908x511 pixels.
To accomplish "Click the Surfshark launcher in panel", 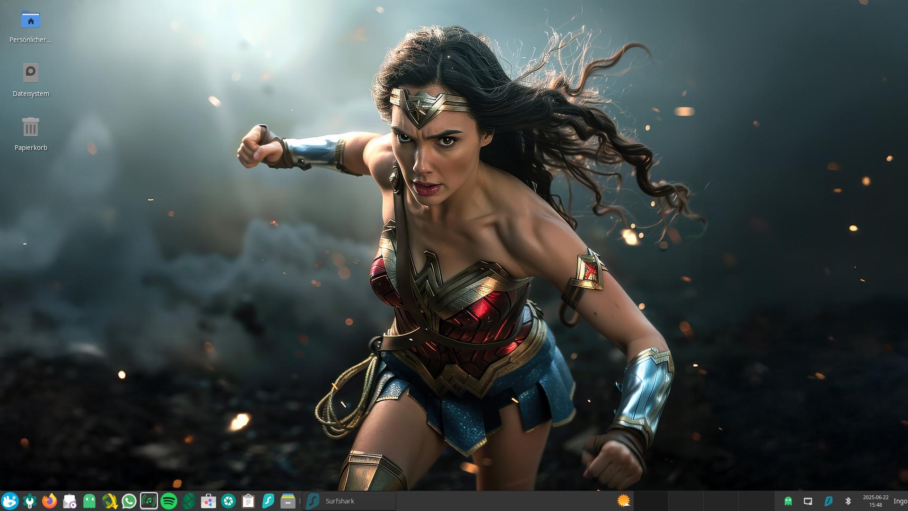I will tap(268, 501).
